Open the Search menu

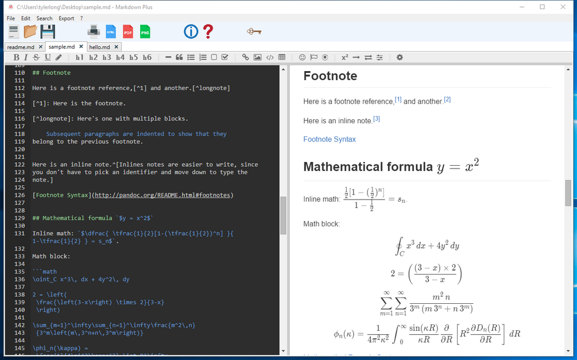(44, 18)
